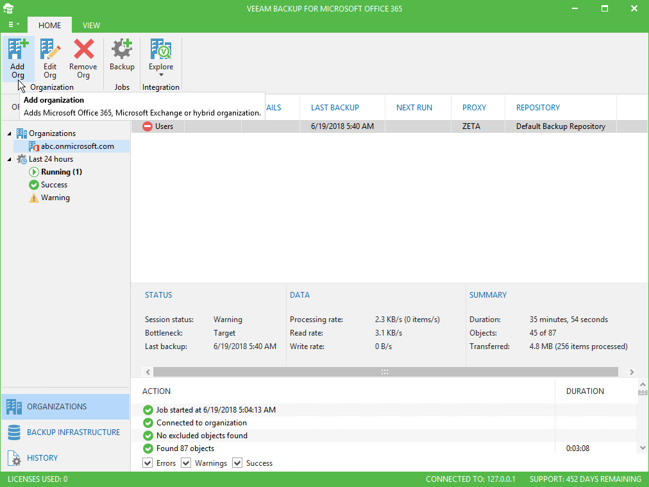Click the DURATION column header
This screenshot has width=649, height=487.
pos(585,391)
